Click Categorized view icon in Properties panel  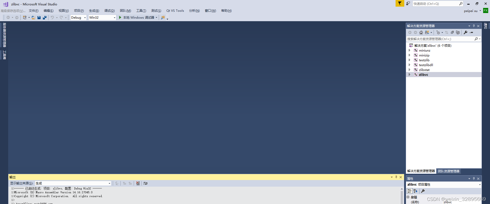click(410, 191)
